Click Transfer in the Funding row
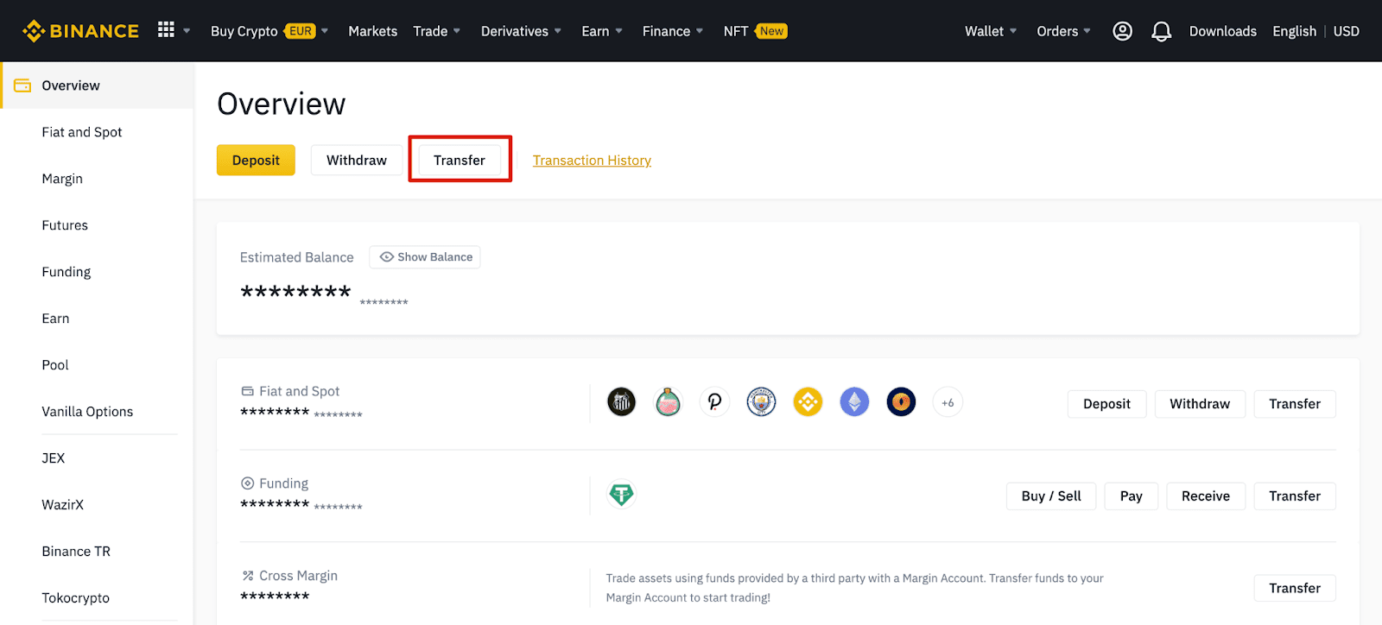 click(x=1295, y=496)
